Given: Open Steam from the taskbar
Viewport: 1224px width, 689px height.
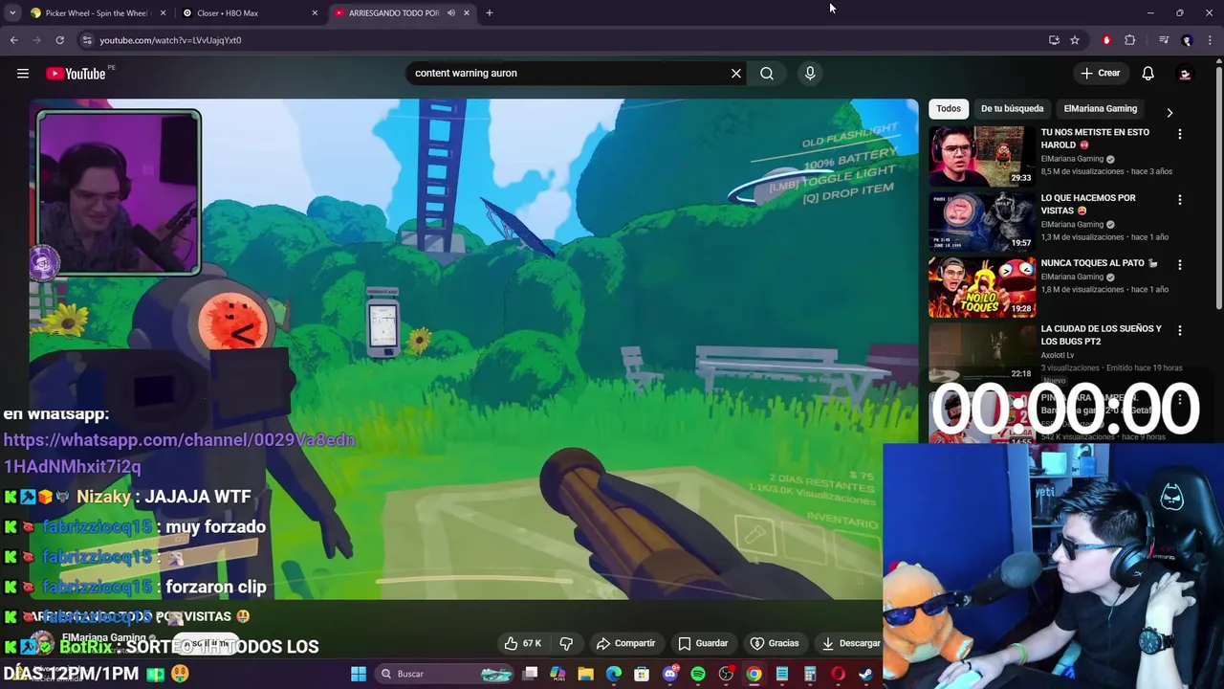Looking at the screenshot, I should pos(865,674).
